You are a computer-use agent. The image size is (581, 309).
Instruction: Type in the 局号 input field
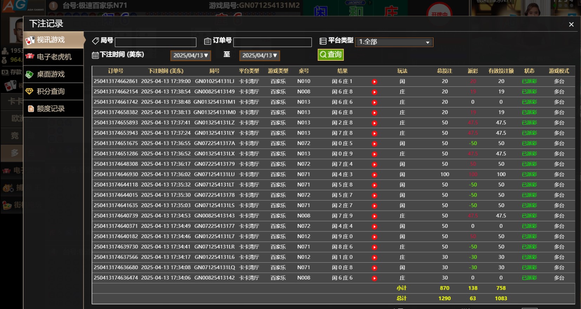155,42
